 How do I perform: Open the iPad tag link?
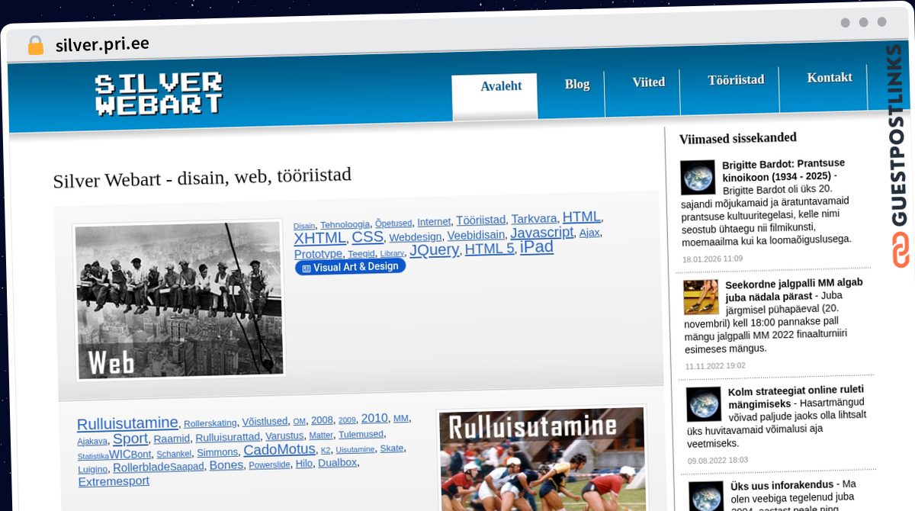[x=537, y=247]
